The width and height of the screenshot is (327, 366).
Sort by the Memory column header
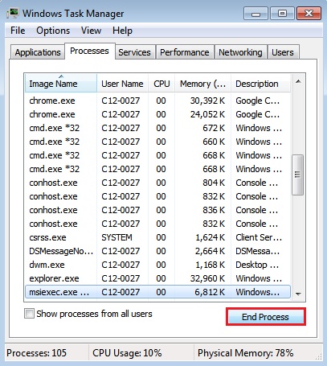[202, 84]
